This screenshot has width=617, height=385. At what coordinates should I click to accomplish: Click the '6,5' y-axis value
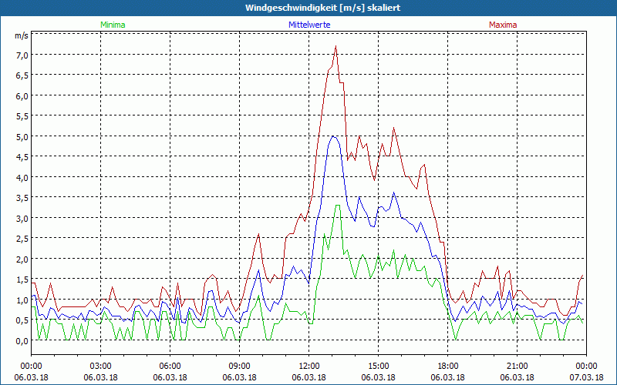tap(22, 75)
